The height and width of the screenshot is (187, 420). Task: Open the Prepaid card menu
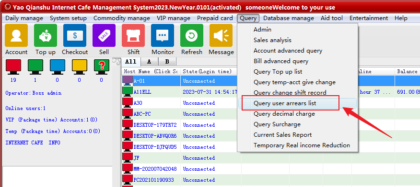pyautogui.click(x=215, y=18)
